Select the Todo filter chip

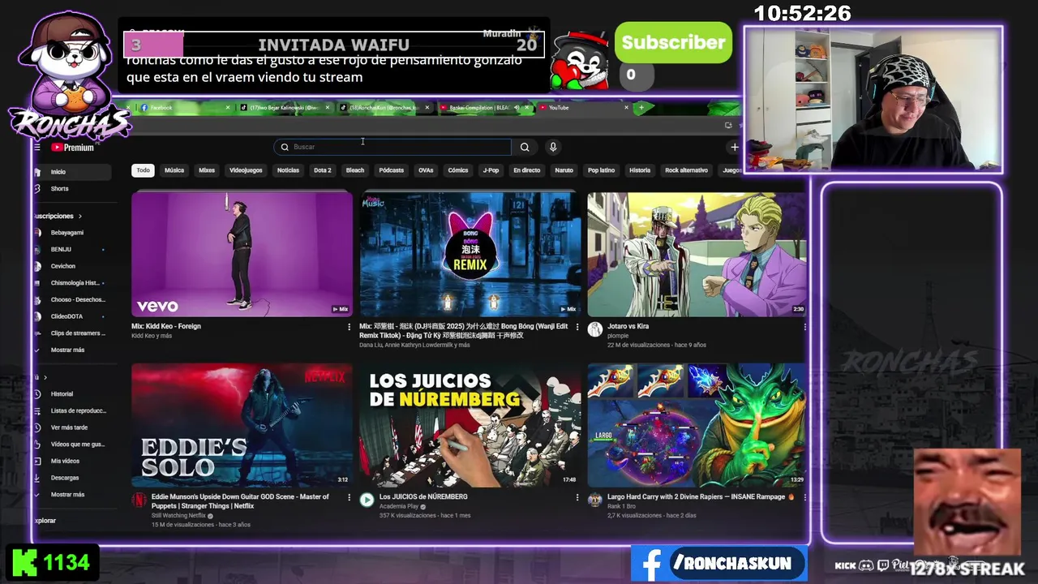[x=143, y=170]
